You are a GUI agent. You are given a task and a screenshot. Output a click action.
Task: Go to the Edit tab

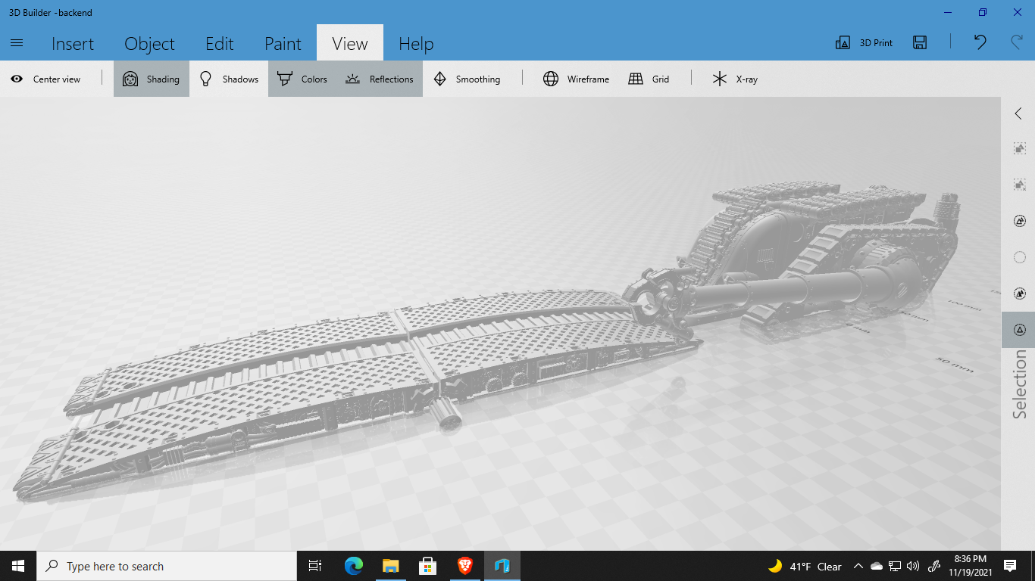click(220, 43)
